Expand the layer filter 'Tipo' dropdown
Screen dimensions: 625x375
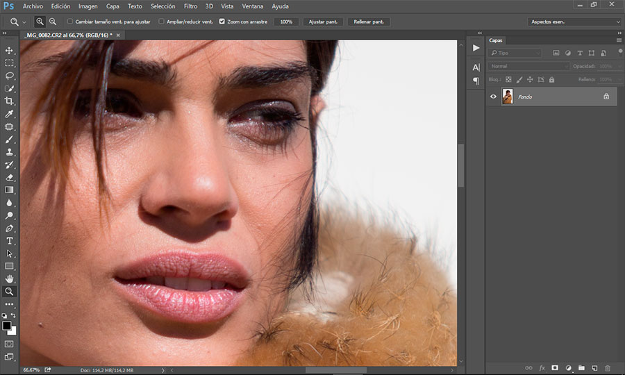(x=515, y=53)
